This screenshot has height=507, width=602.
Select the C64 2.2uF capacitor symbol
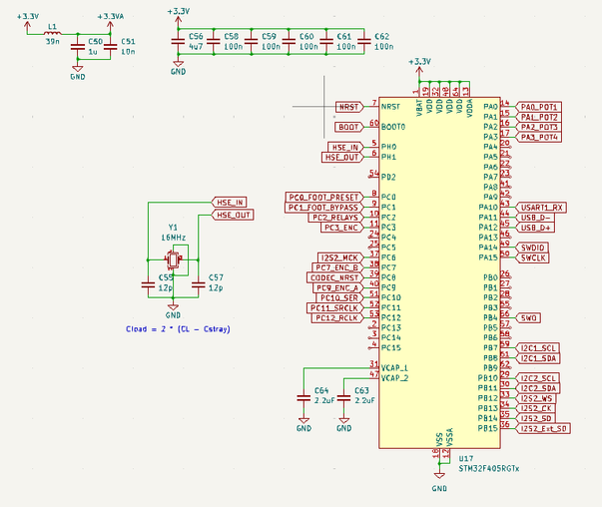[x=303, y=398]
